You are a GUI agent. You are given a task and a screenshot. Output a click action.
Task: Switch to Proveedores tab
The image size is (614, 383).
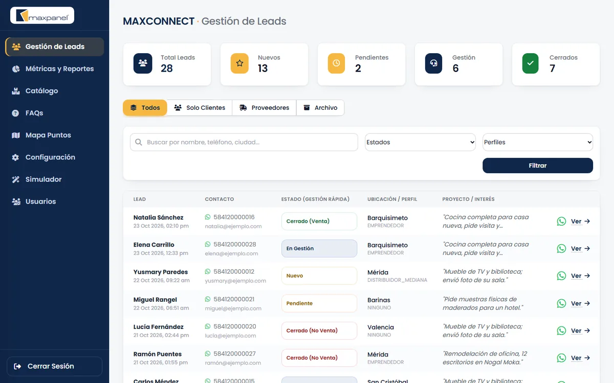(x=265, y=108)
